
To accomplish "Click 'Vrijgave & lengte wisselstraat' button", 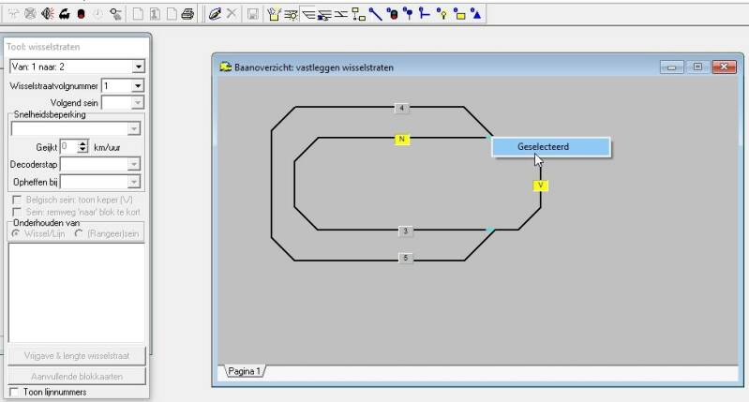I will (77, 356).
